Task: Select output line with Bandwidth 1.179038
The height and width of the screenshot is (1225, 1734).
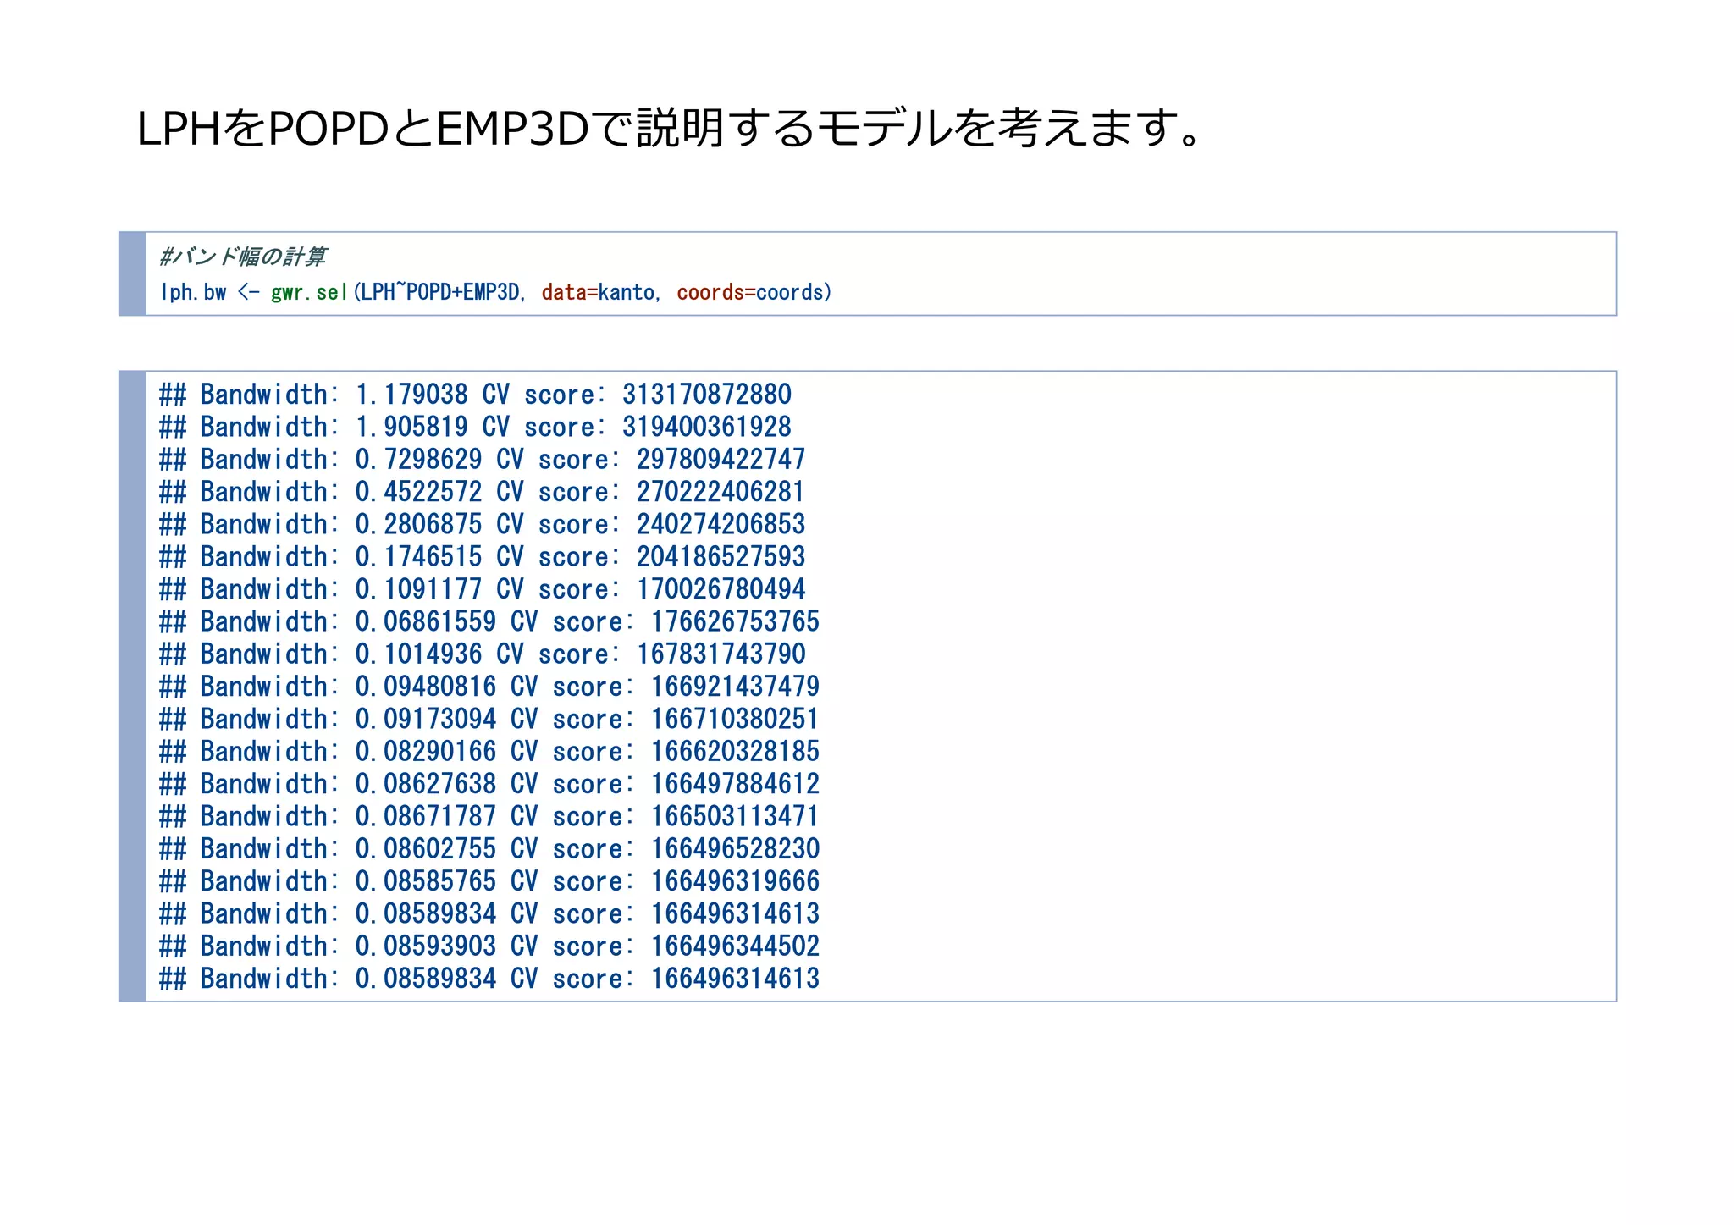Action: (475, 395)
